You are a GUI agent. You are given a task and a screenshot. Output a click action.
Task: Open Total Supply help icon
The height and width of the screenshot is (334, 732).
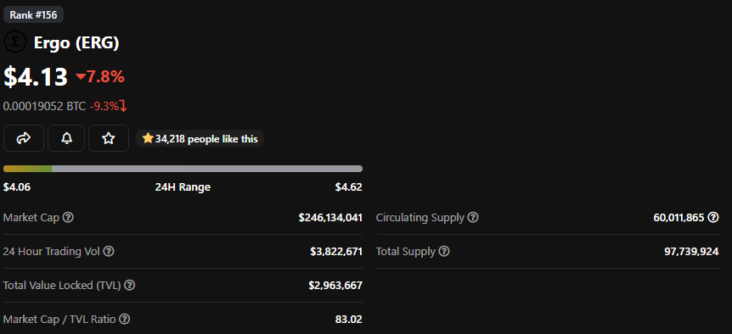pyautogui.click(x=444, y=252)
